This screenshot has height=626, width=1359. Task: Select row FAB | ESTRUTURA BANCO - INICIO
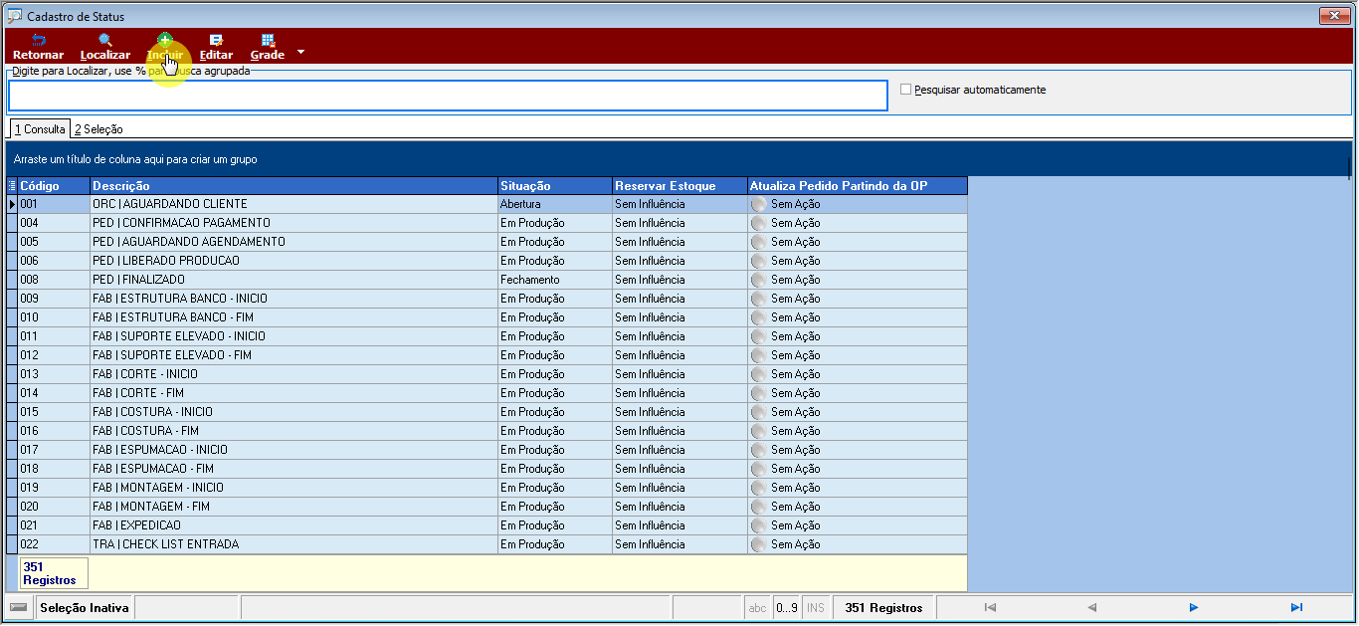[486, 299]
